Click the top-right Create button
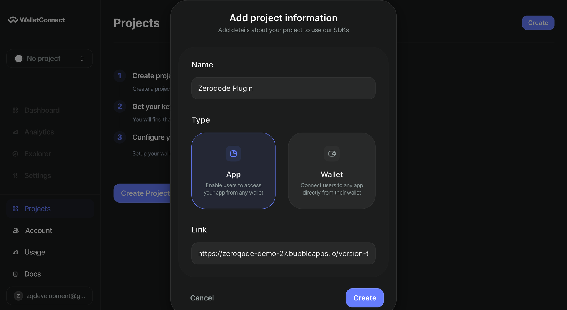The height and width of the screenshot is (310, 567). 538,23
